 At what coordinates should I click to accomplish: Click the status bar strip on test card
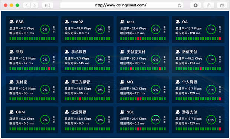(x=143, y=39)
